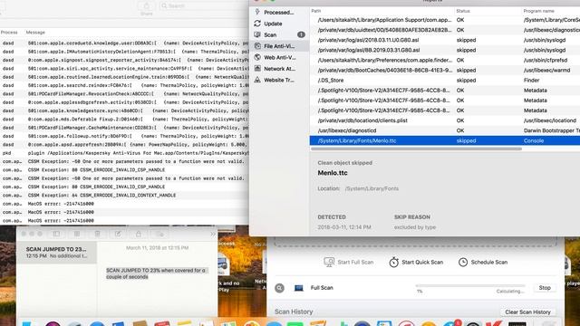
Task: Click Clear Scan History
Action: click(527, 312)
